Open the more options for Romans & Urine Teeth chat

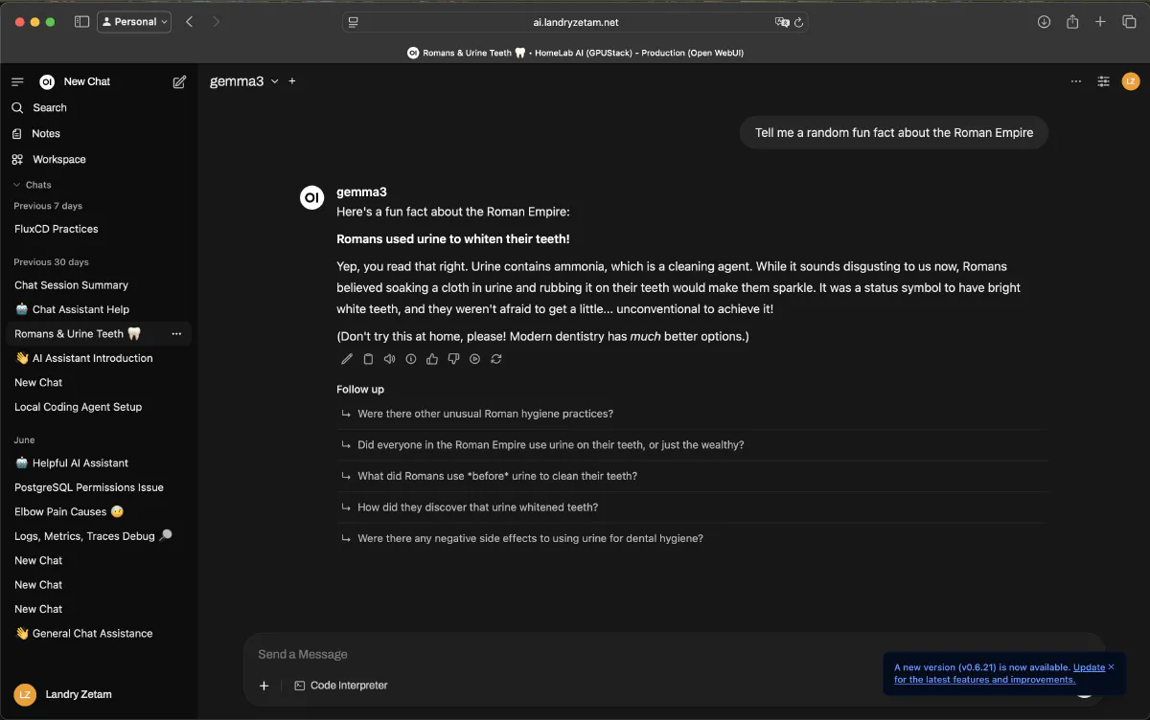click(176, 334)
